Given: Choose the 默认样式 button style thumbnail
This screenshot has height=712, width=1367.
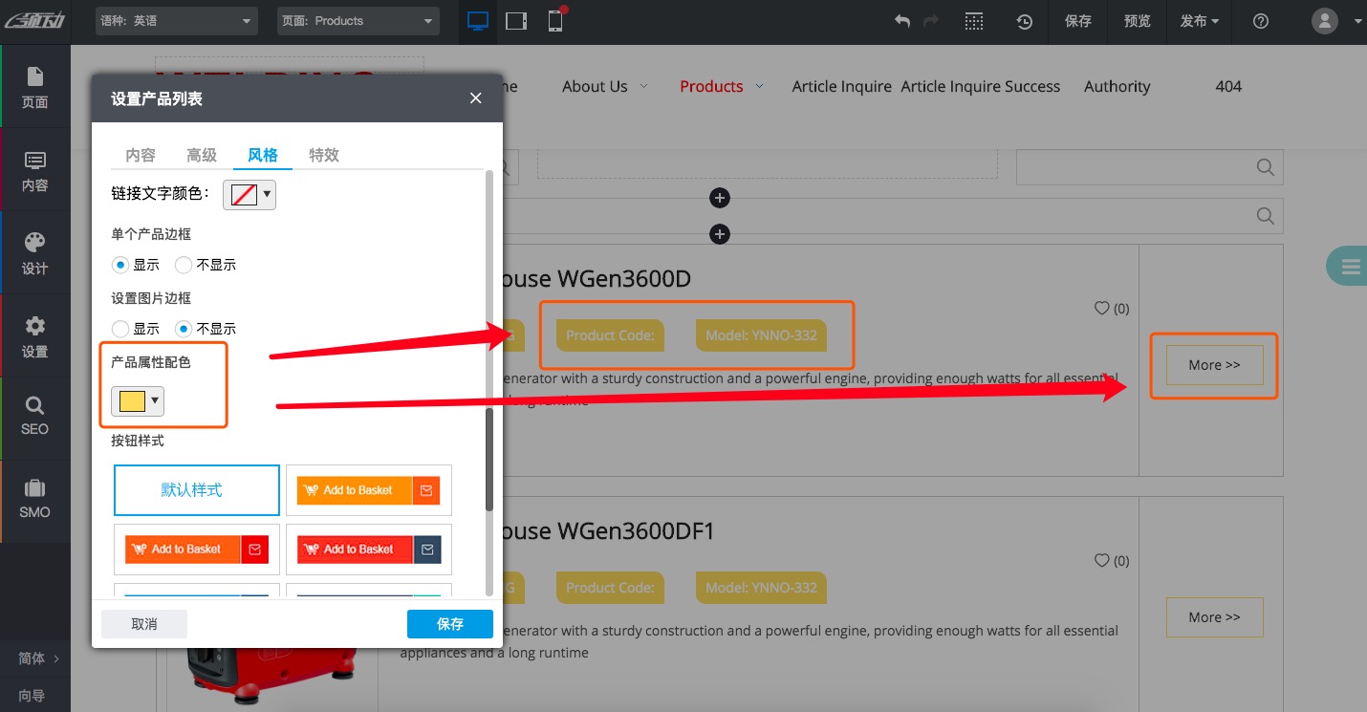Looking at the screenshot, I should click(x=197, y=490).
